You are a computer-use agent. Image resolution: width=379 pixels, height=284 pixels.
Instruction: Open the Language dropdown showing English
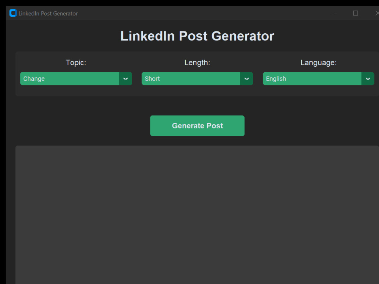point(318,78)
